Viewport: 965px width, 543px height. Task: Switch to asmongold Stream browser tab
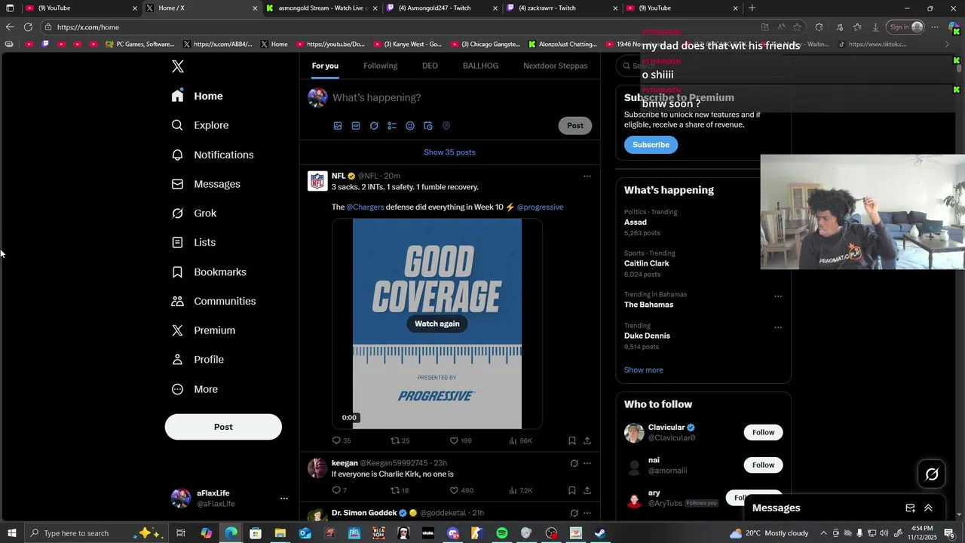(320, 8)
